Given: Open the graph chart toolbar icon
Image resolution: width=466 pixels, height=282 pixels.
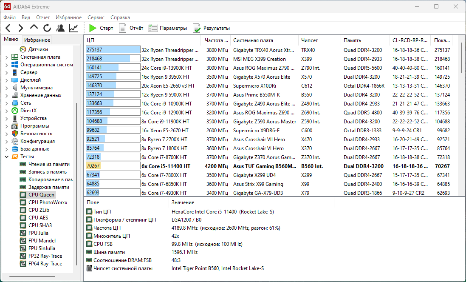Looking at the screenshot, I should point(73,28).
